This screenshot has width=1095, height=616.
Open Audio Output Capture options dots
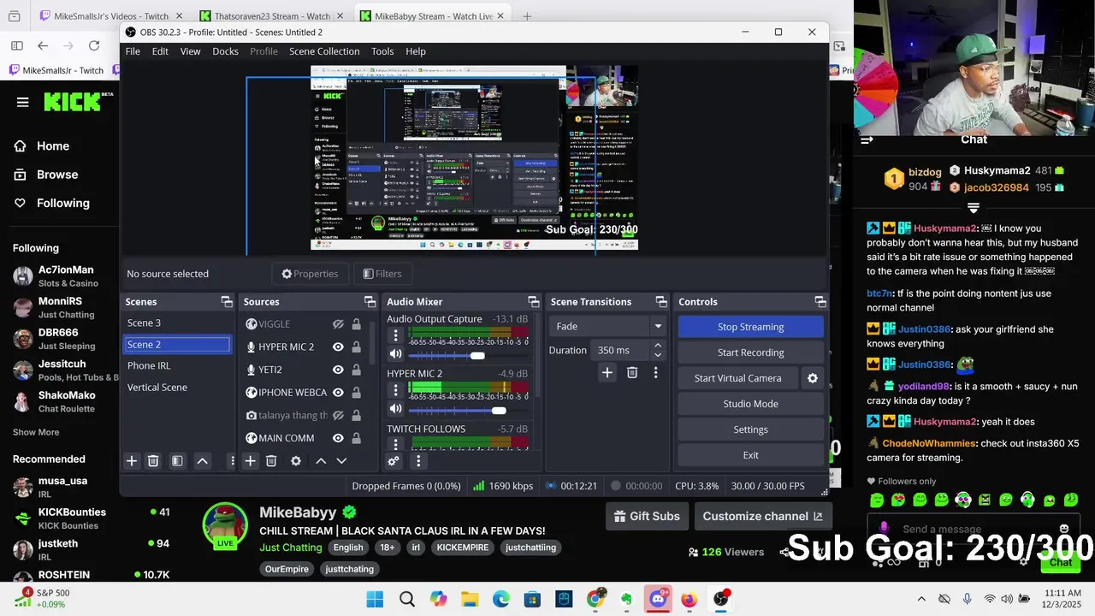[x=395, y=335]
